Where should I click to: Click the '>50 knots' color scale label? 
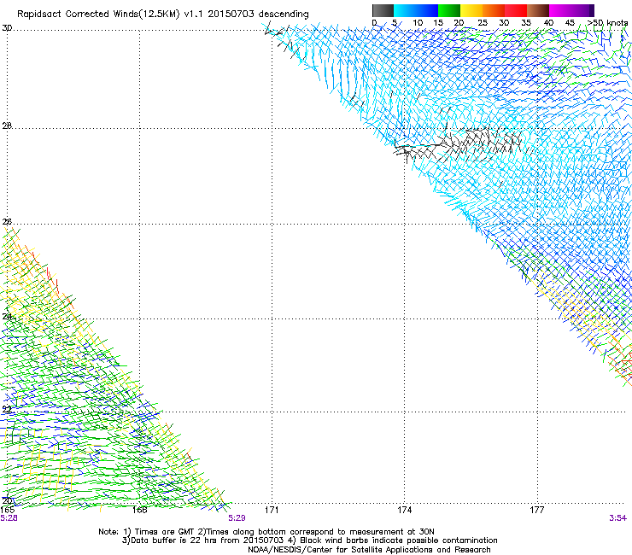[x=607, y=23]
